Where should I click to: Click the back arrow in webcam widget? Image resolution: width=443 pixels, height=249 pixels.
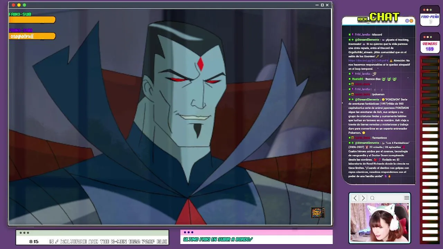(x=355, y=198)
